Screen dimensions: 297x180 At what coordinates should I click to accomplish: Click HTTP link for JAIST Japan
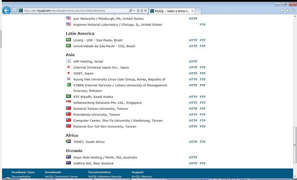pos(193,74)
